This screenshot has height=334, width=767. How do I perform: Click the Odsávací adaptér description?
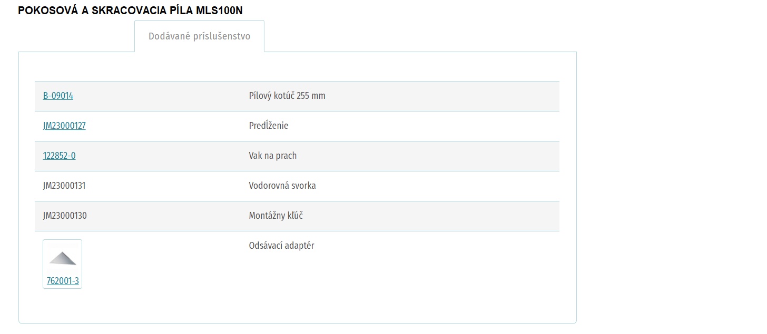coord(281,246)
